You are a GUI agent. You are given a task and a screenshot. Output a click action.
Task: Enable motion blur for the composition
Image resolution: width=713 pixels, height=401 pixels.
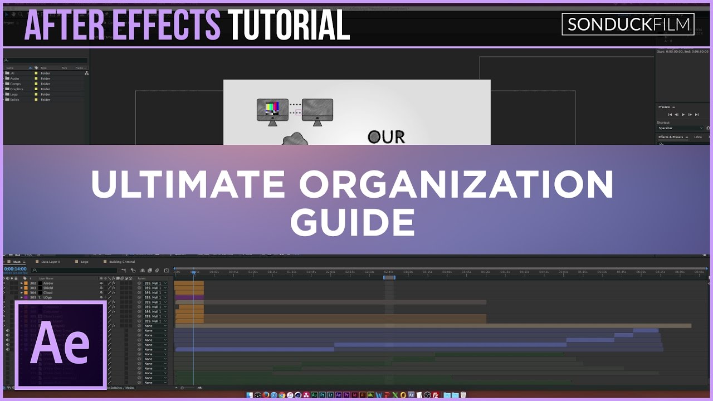pos(157,271)
